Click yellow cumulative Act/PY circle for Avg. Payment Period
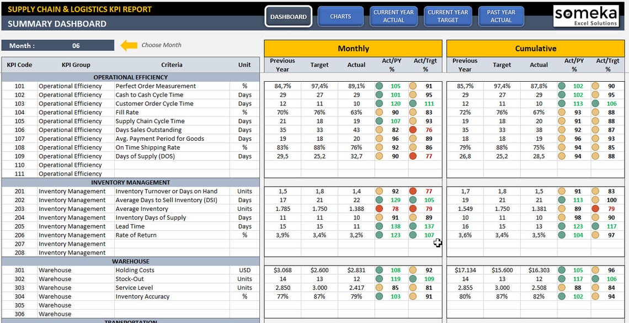Image resolution: width=629 pixels, height=323 pixels. coord(562,139)
